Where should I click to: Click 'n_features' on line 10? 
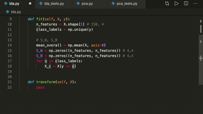tap(47, 24)
